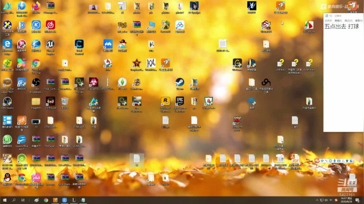This screenshot has width=364, height=204.
Task: Open the taskbar volume control
Action: tap(326, 200)
